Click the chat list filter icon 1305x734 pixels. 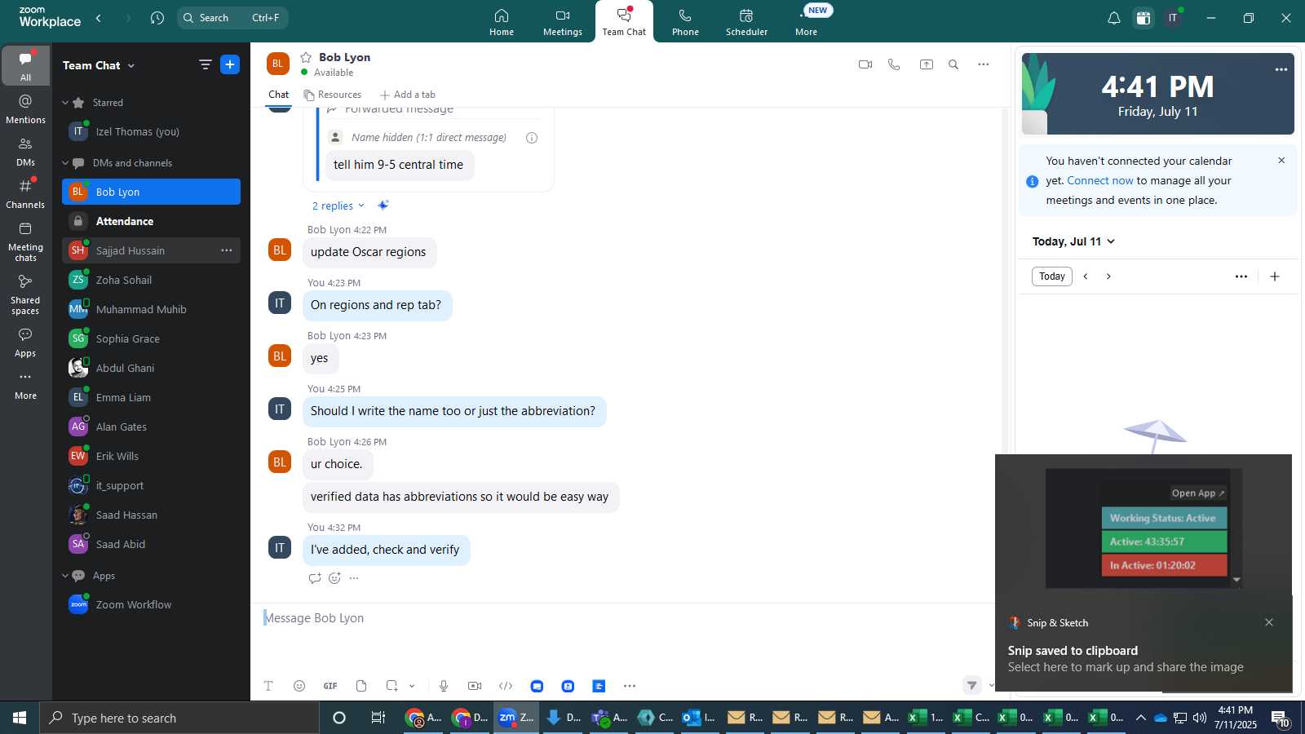(x=206, y=64)
